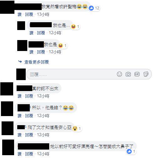153x158 pixels.
Task: Open GIF picker in reply box
Action: (x=137, y=74)
